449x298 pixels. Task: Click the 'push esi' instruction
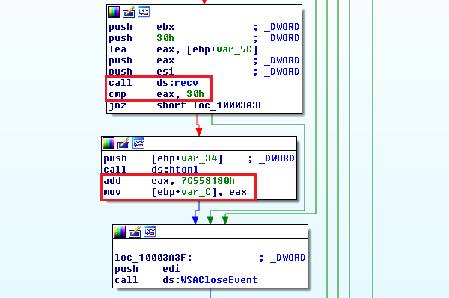pos(141,72)
